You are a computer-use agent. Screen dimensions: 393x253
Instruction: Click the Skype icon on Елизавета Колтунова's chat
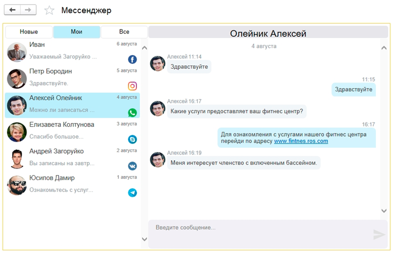point(133,139)
